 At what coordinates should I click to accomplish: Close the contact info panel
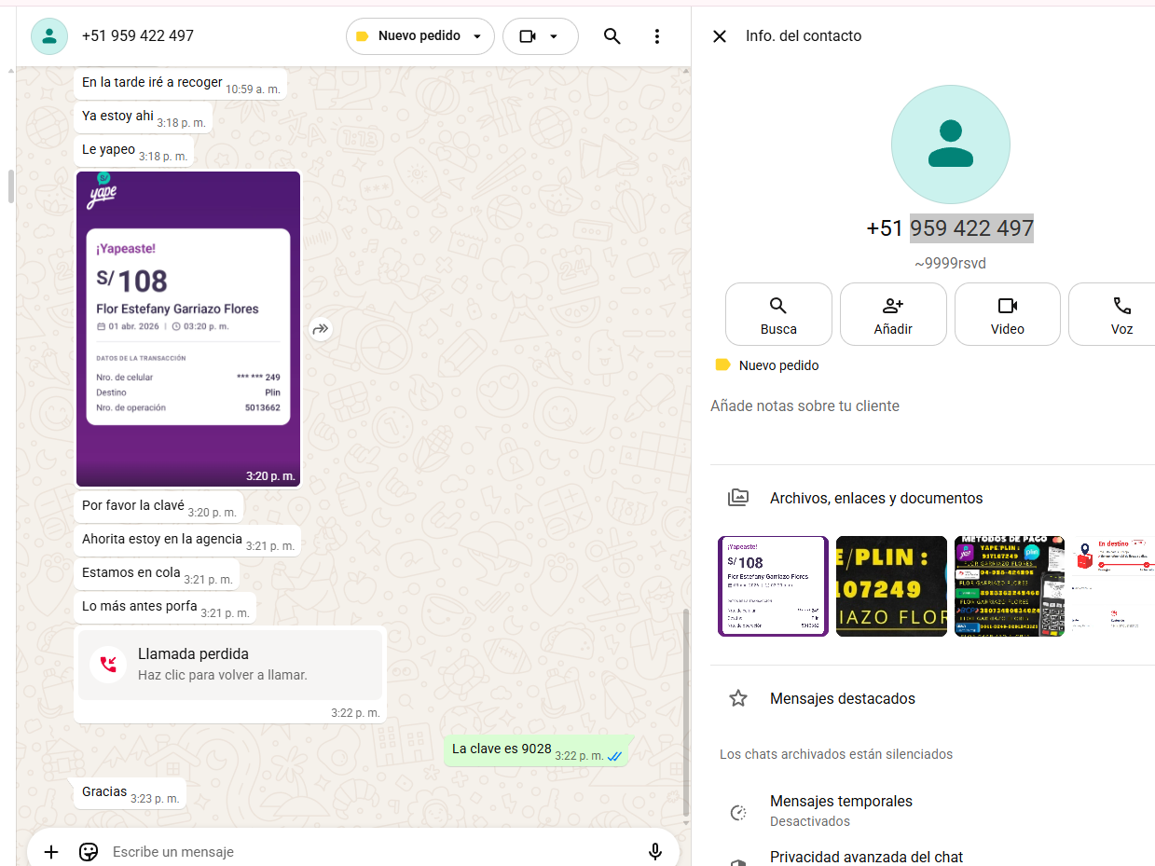coord(720,36)
